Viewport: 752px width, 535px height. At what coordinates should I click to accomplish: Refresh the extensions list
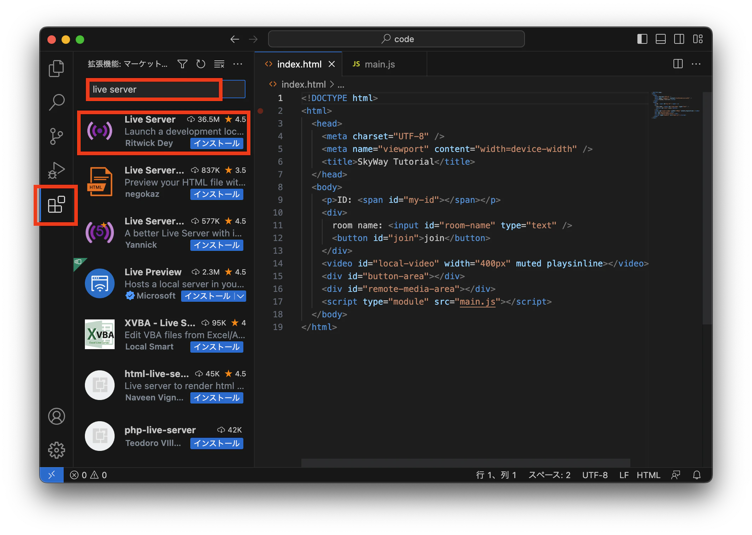(201, 64)
